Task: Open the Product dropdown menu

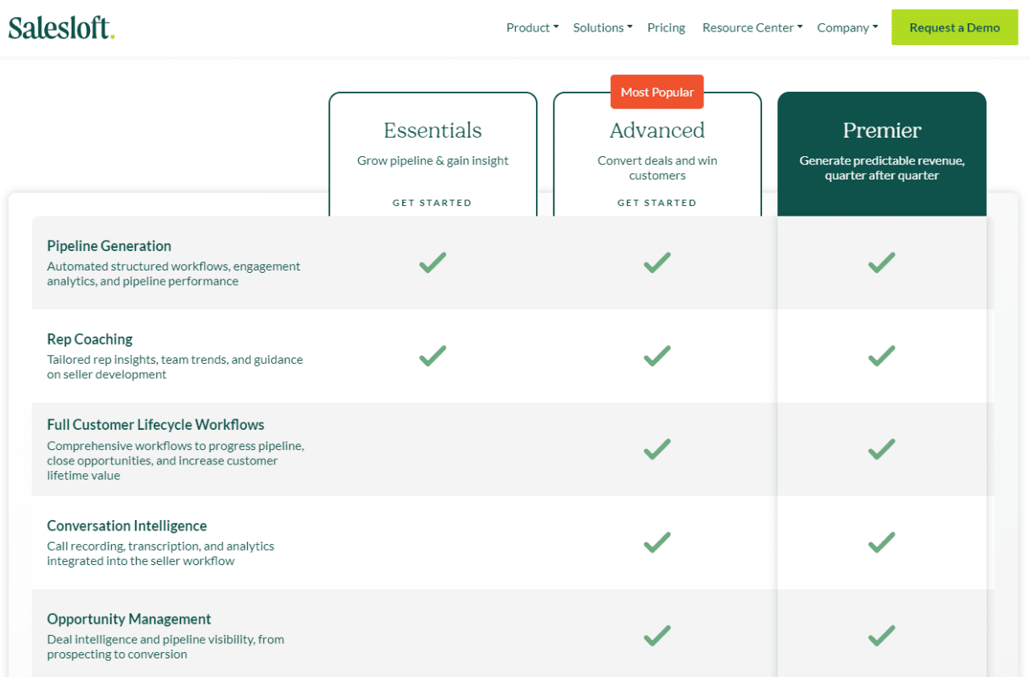Action: click(x=531, y=27)
